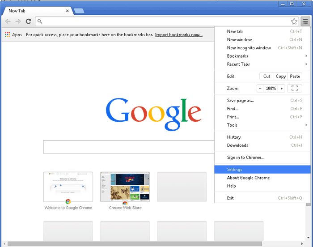Select About Google Chrome

pos(262,178)
